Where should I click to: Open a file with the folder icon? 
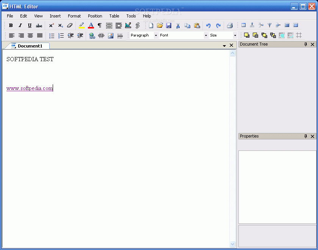pos(160,25)
